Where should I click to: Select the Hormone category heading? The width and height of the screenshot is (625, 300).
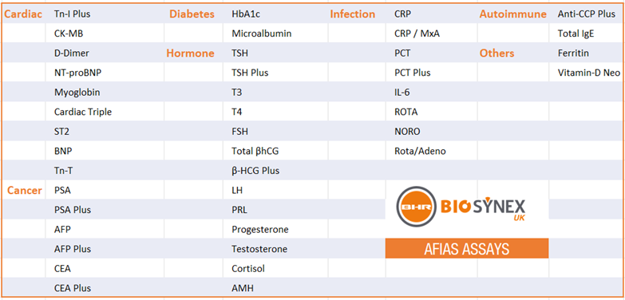click(190, 53)
